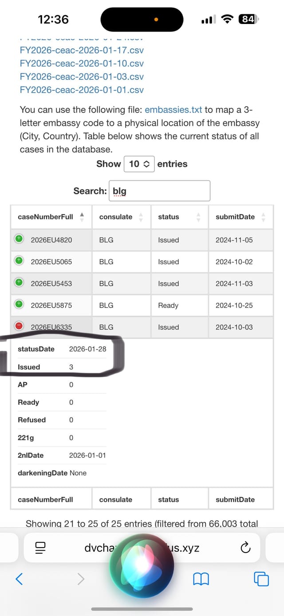Show Safari tabs overview icon
Viewport: 284px width, 616px height.
(x=261, y=578)
